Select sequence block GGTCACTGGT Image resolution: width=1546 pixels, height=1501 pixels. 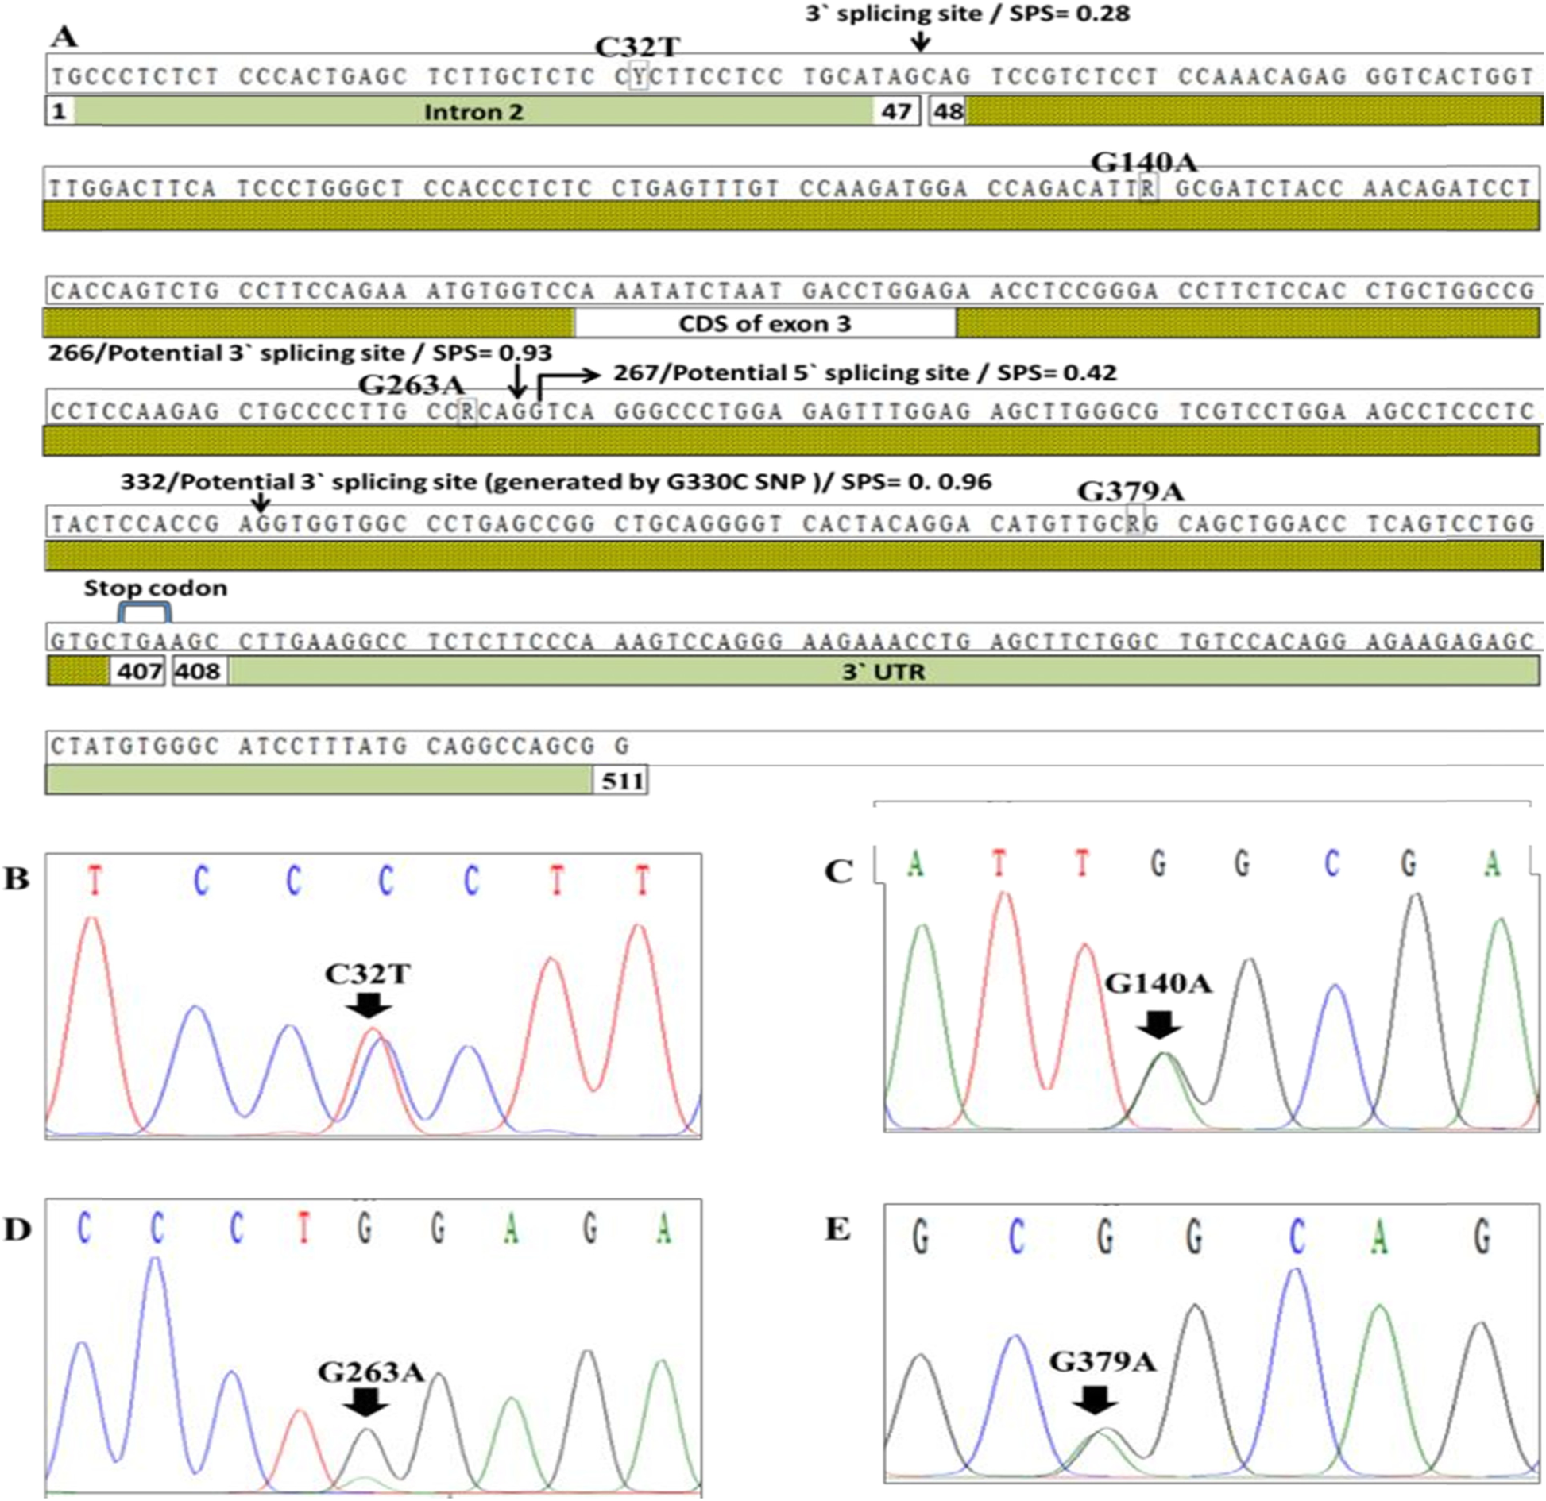click(1451, 76)
